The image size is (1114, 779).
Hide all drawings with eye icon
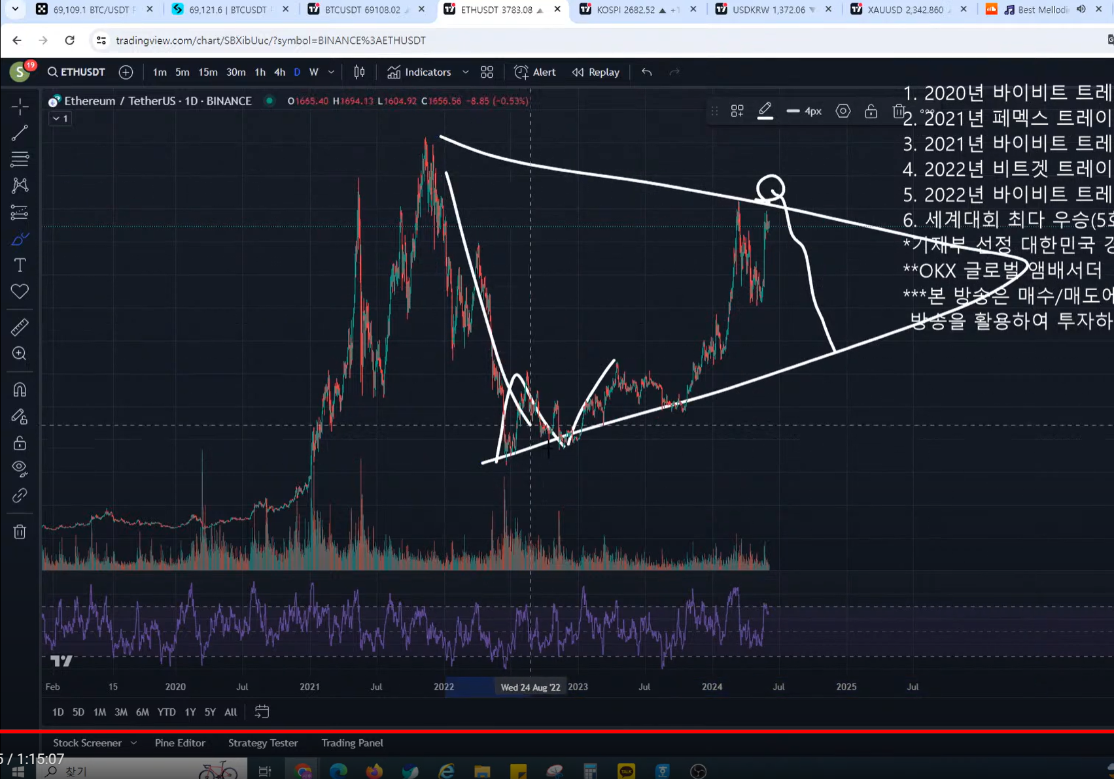(x=20, y=469)
